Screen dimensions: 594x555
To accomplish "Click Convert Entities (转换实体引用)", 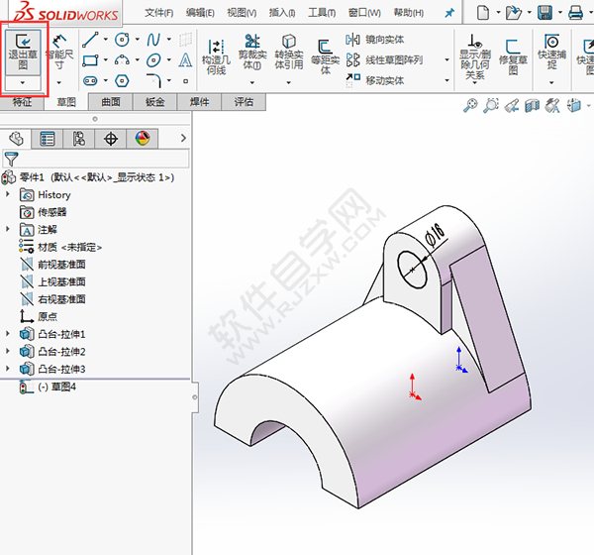I will pyautogui.click(x=289, y=53).
